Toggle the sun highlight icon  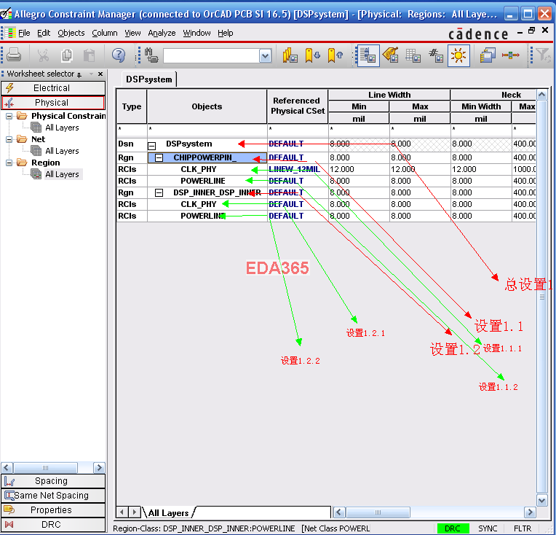click(458, 55)
